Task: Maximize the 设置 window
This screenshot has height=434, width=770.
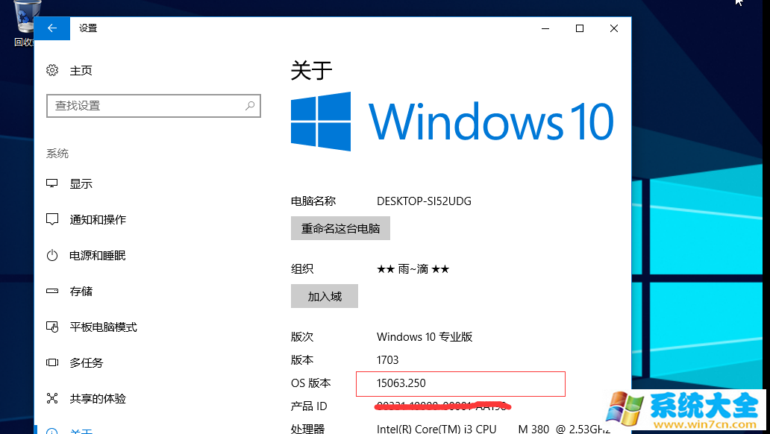Action: pos(580,28)
